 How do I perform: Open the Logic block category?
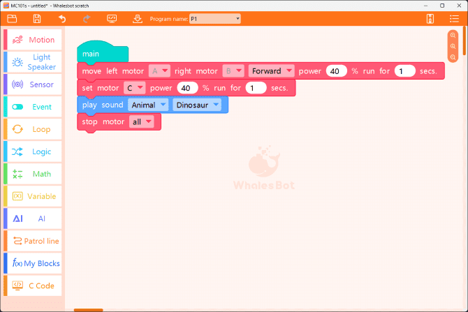tap(34, 151)
